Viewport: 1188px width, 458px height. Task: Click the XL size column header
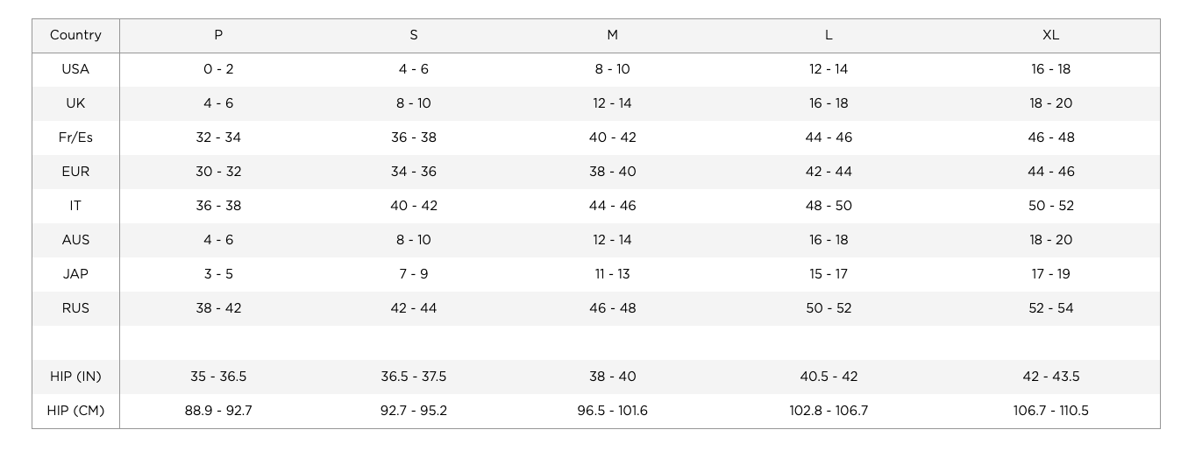click(x=1050, y=35)
